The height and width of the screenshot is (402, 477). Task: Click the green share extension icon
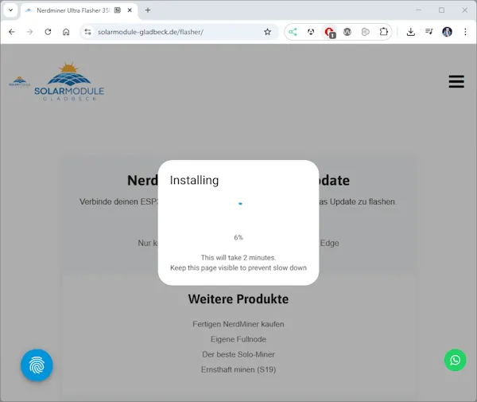[293, 32]
